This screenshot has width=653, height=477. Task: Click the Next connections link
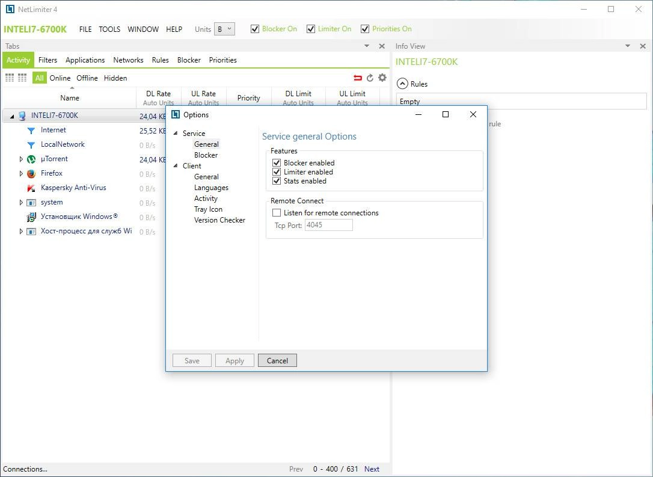point(372,469)
